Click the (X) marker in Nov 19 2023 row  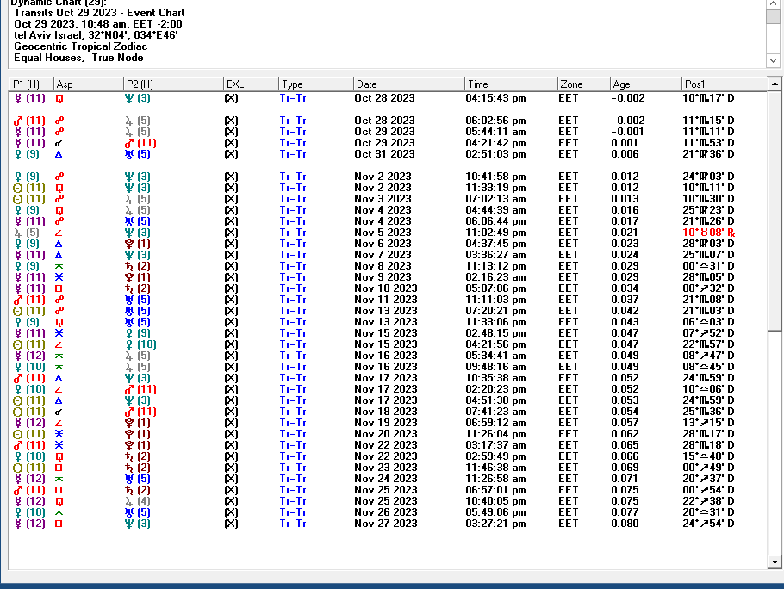(231, 423)
